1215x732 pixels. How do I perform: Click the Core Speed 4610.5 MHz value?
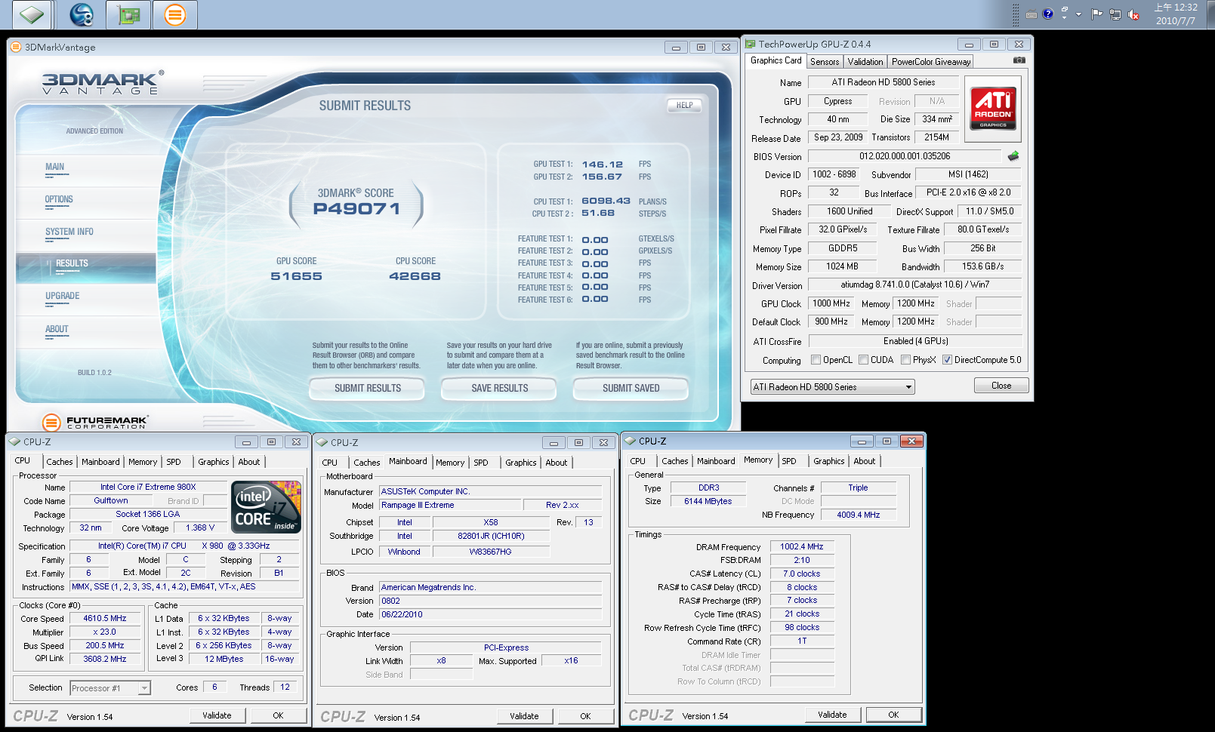(105, 618)
